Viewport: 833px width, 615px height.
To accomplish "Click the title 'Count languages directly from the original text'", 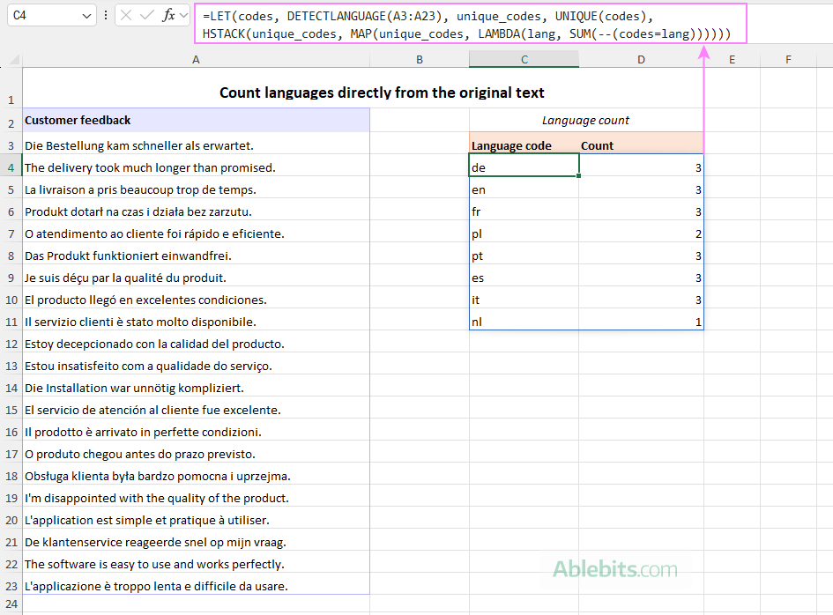I will [x=382, y=93].
